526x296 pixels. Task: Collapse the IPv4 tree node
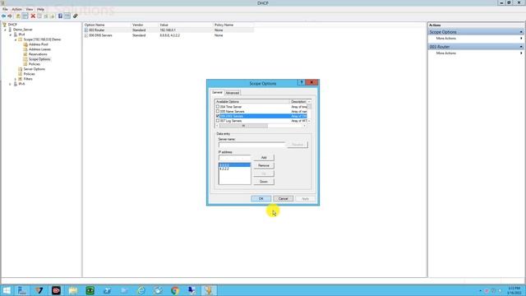[11, 35]
